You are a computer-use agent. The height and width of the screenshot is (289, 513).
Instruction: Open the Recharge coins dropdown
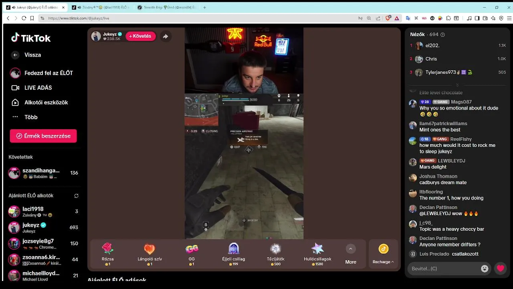click(383, 254)
